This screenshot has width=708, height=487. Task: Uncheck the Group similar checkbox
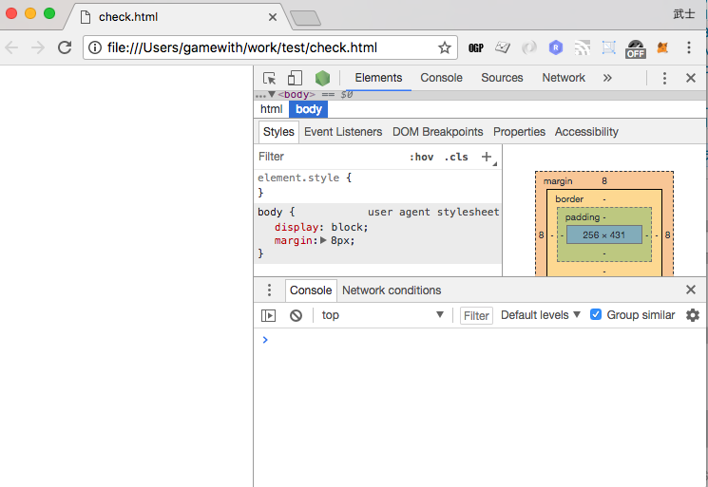[x=596, y=314]
